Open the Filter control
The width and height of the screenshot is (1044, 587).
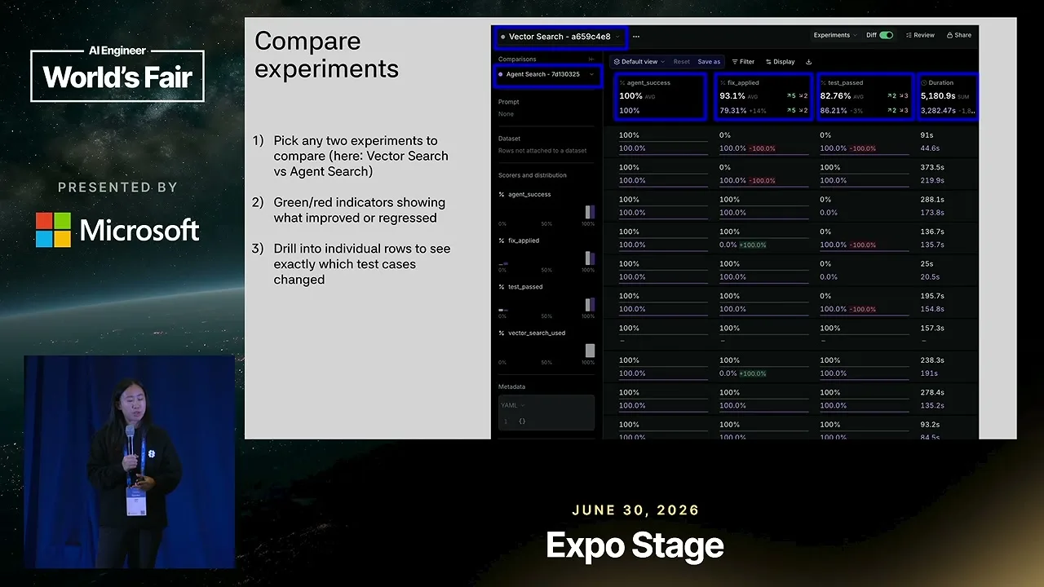click(x=743, y=62)
